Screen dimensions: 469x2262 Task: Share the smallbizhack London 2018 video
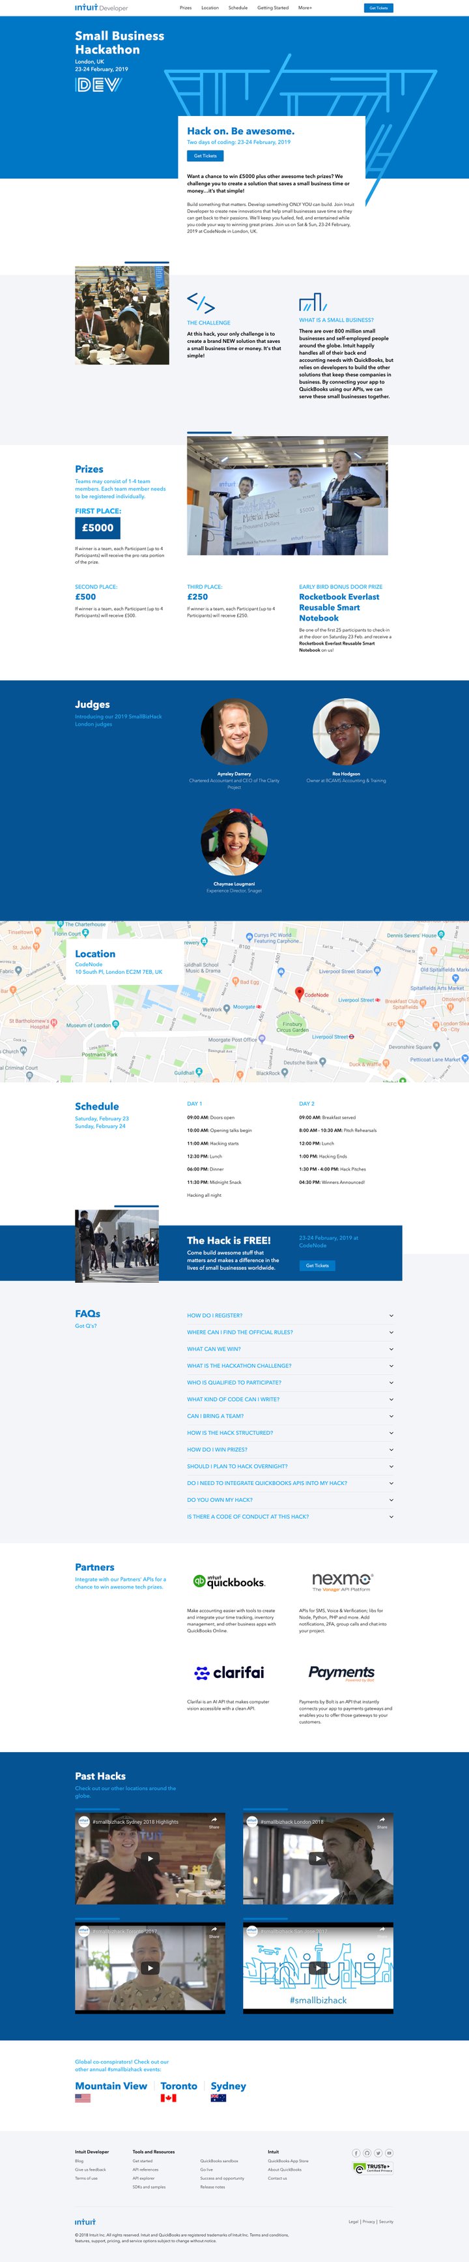click(382, 1822)
